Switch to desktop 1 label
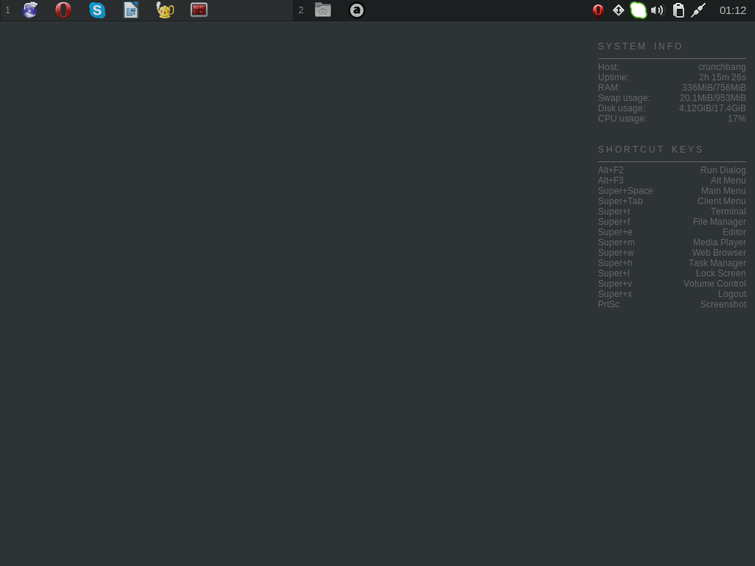This screenshot has width=755, height=566. pyautogui.click(x=7, y=10)
